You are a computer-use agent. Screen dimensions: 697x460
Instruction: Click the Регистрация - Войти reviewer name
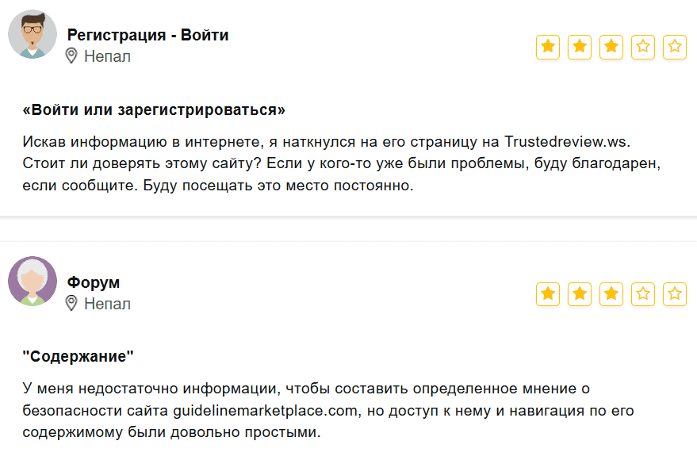pos(147,35)
